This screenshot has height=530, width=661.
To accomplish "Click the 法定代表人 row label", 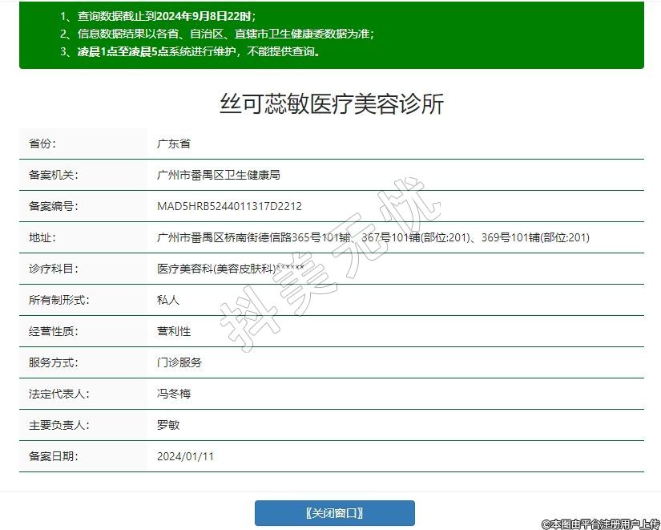I will 58,394.
